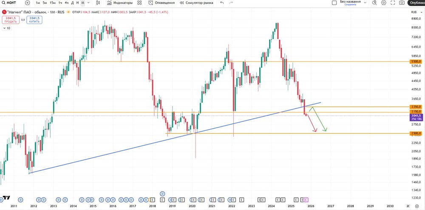Expand the collapsed indicators legend showing 10
The width and height of the screenshot is (425, 210).
7,28
